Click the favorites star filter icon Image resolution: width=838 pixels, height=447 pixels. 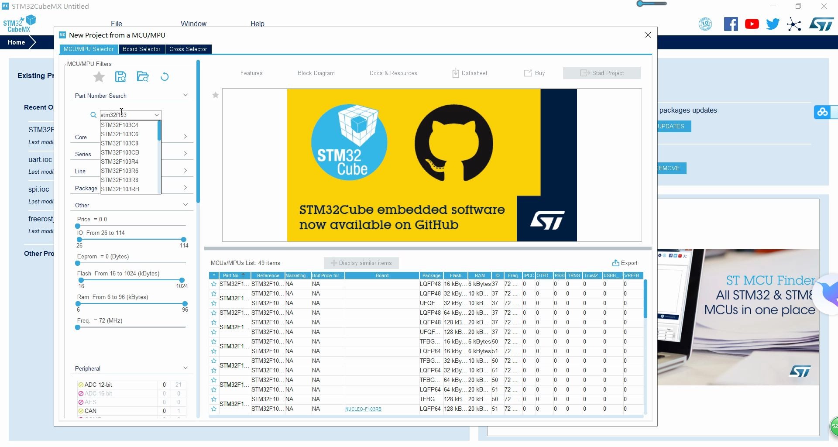99,77
